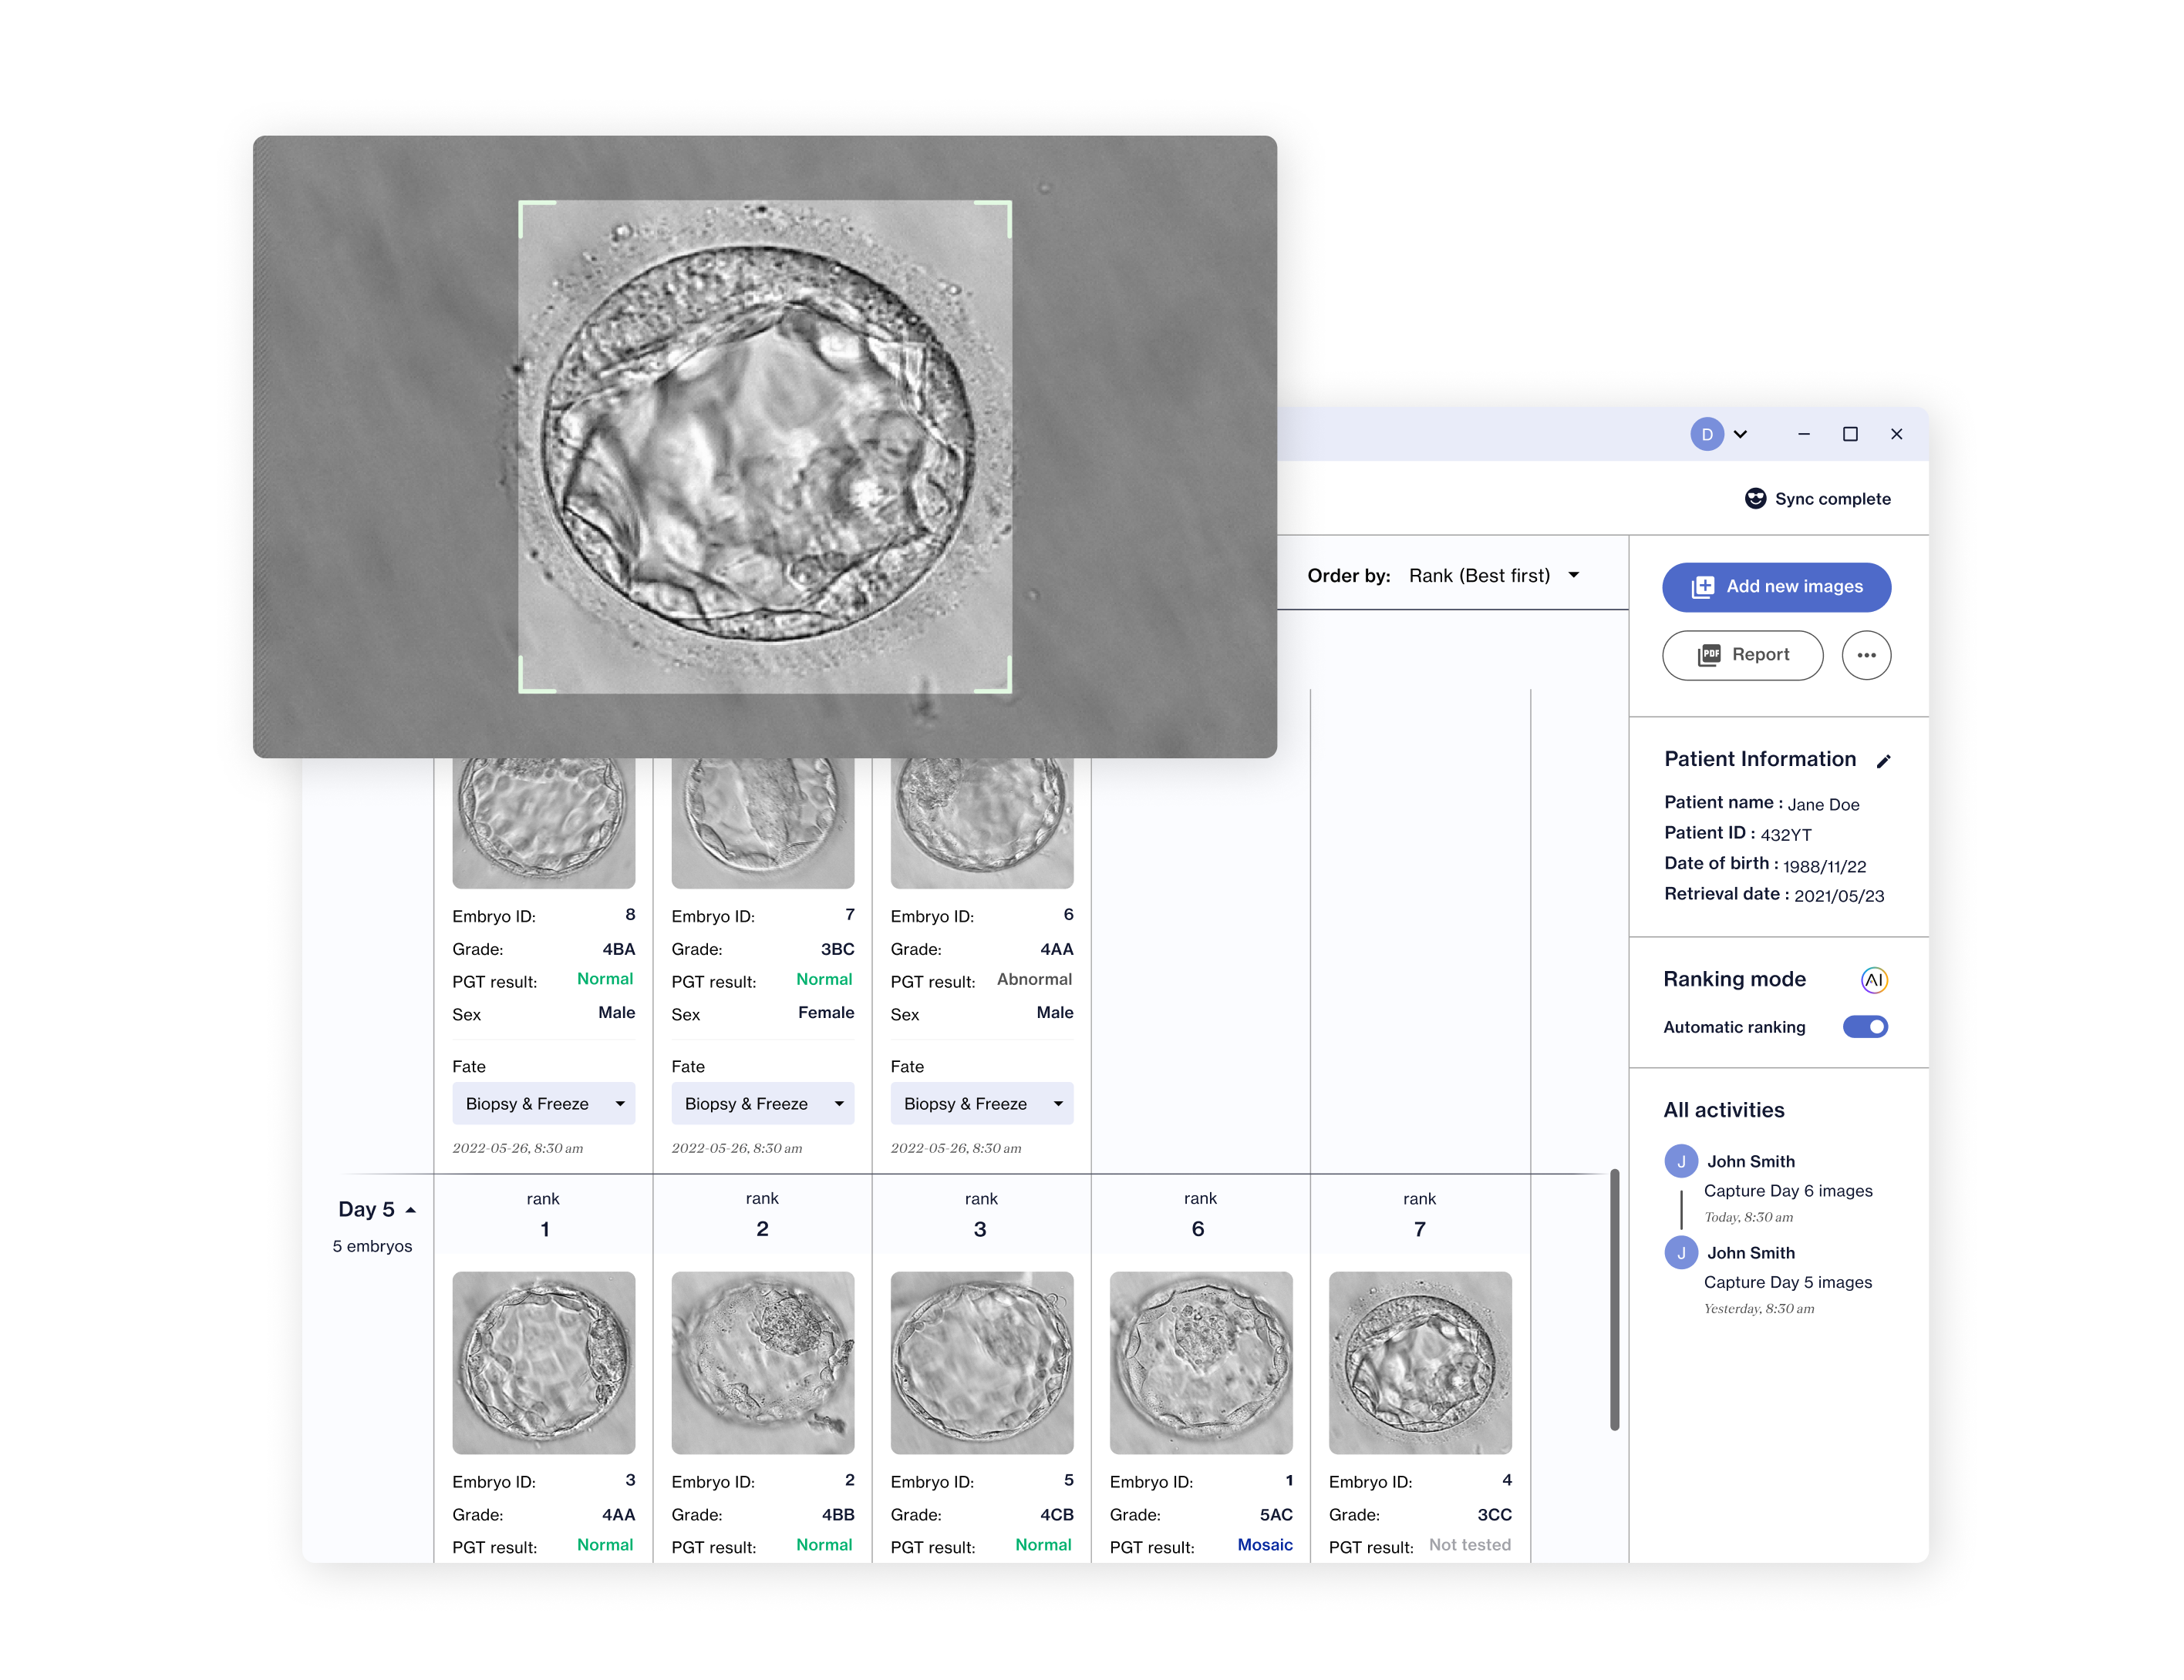The image size is (2184, 1680).
Task: Click grade 4BA of Embryo 8
Action: (x=618, y=949)
